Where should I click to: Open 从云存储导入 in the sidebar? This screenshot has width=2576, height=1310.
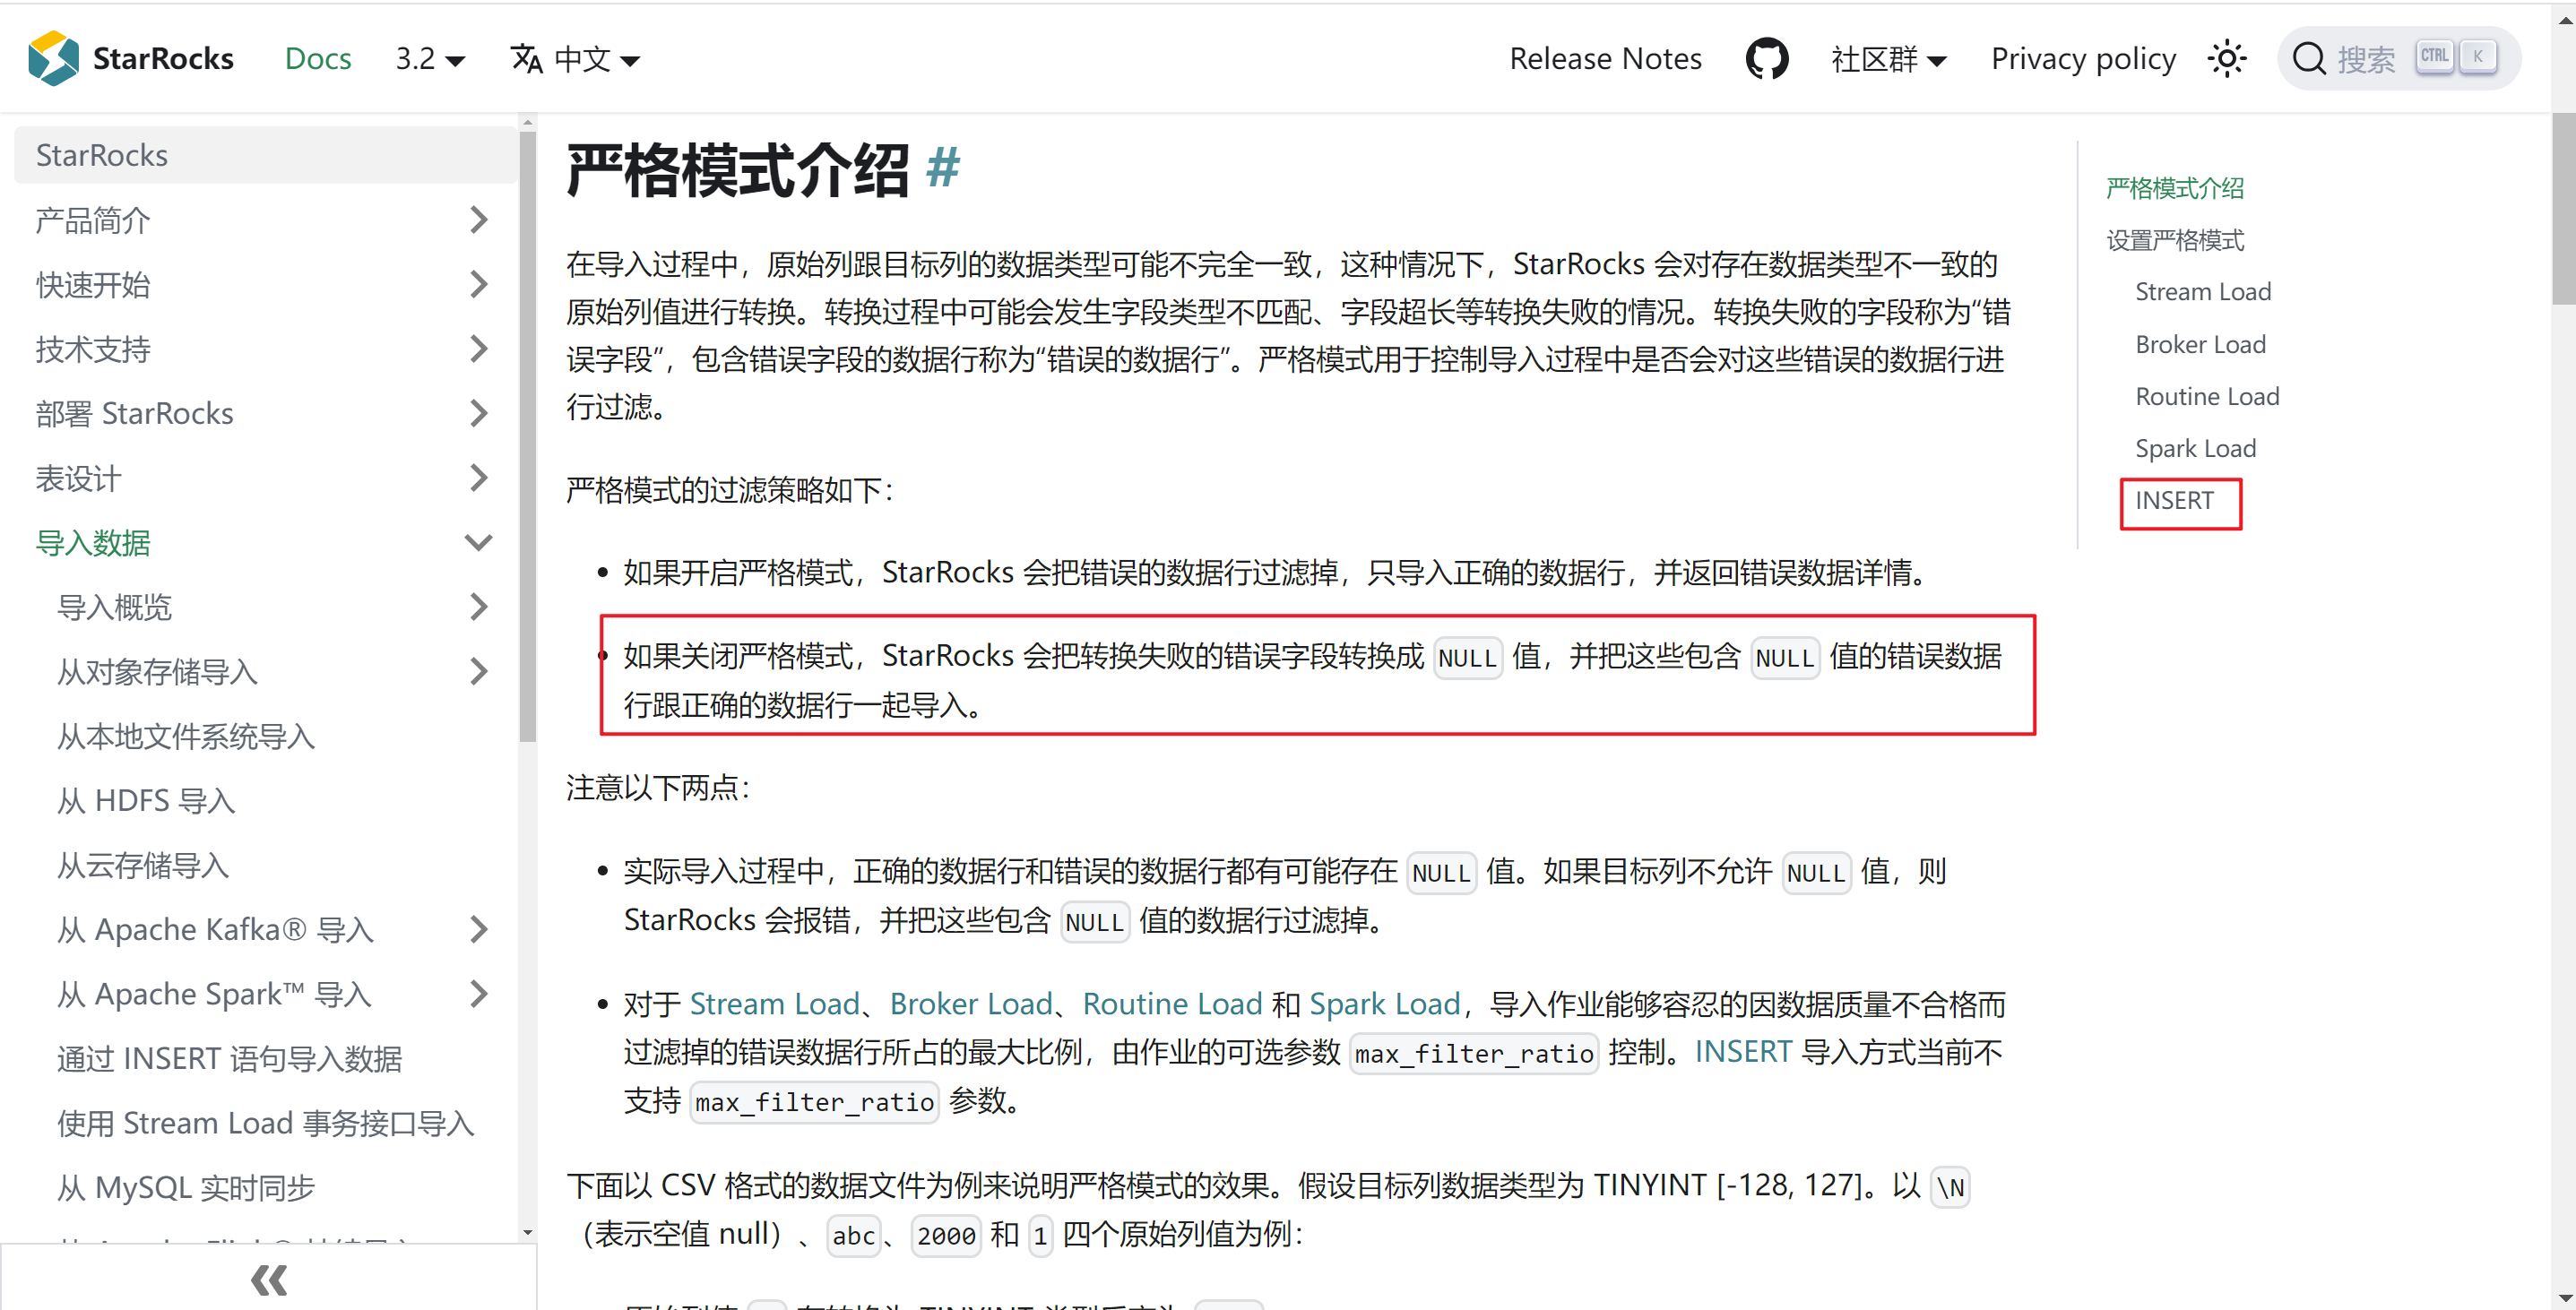(x=143, y=865)
